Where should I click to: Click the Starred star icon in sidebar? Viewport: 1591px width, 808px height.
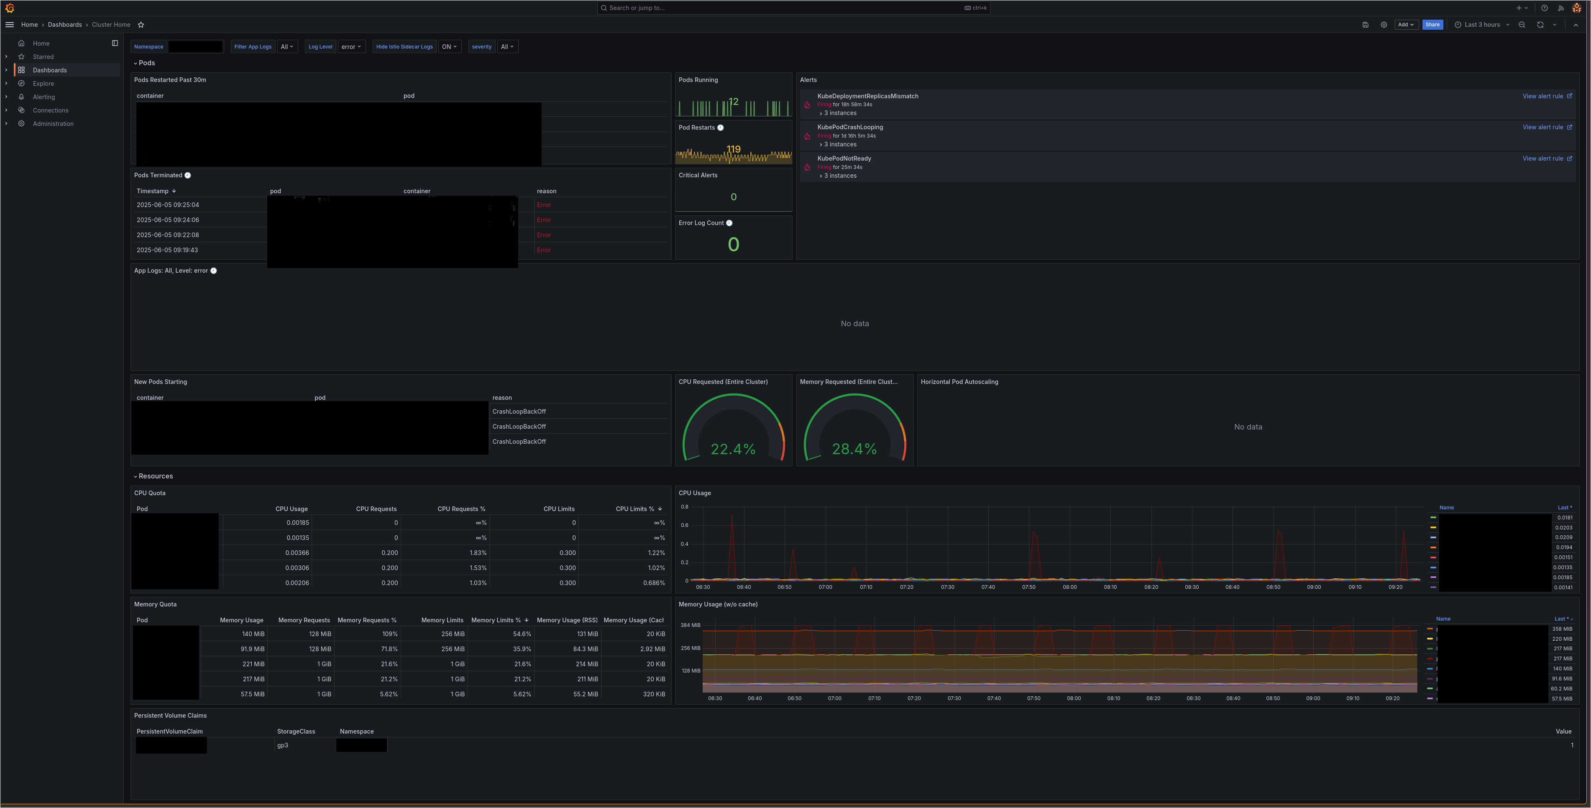[22, 57]
